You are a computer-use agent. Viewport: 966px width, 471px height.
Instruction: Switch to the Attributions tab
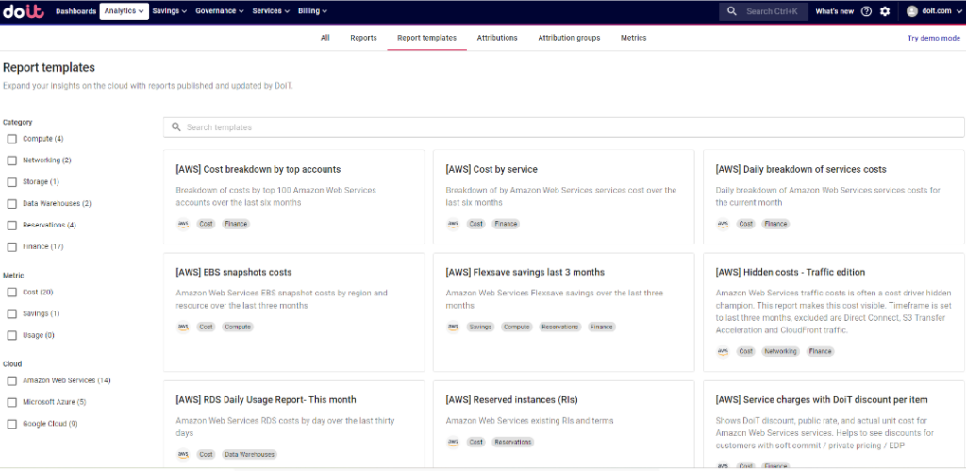click(x=497, y=38)
